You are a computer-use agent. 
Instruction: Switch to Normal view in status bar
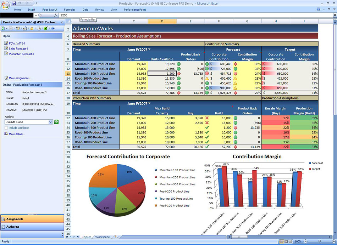tap(281, 241)
